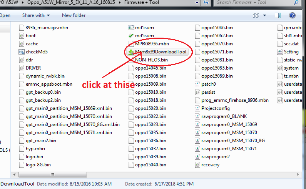Screen dimensions: 306x189
Task: Select the oppo15071.bin file name
Action: tap(217, 52)
